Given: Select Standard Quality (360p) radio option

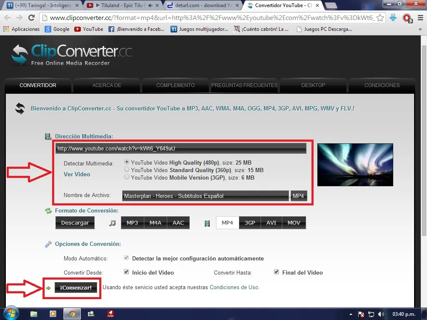Looking at the screenshot, I should (x=127, y=169).
